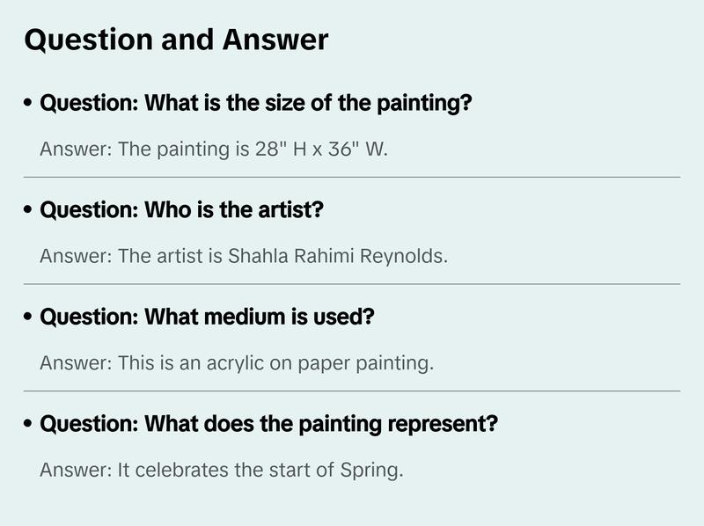The width and height of the screenshot is (704, 526).
Task: Expand the "What medium is used?" question
Action: [207, 317]
